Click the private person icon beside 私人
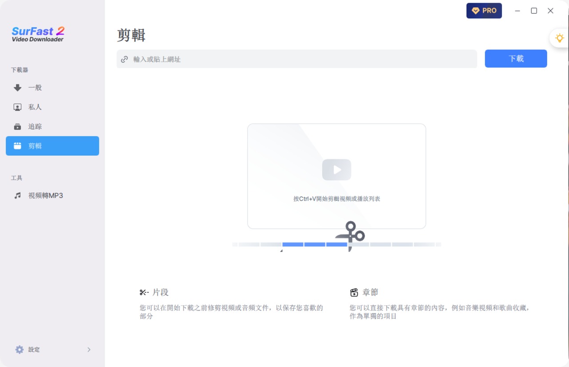Image resolution: width=569 pixels, height=367 pixels. click(x=17, y=107)
